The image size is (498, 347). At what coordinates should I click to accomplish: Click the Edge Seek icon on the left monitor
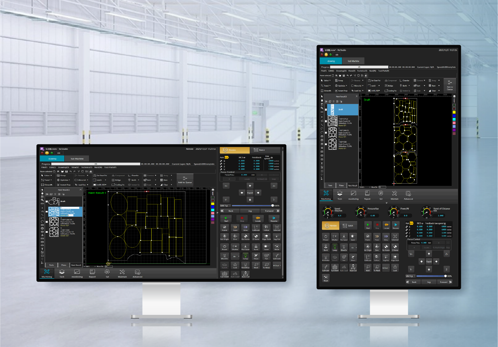pos(266,236)
